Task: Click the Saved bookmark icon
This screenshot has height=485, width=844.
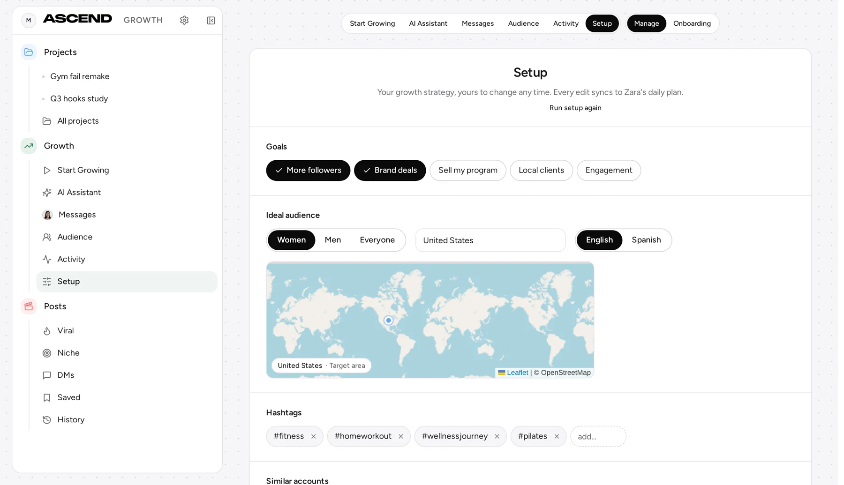Action: [47, 397]
